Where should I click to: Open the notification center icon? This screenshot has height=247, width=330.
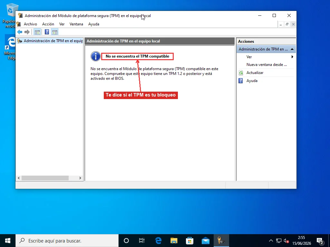(x=320, y=241)
